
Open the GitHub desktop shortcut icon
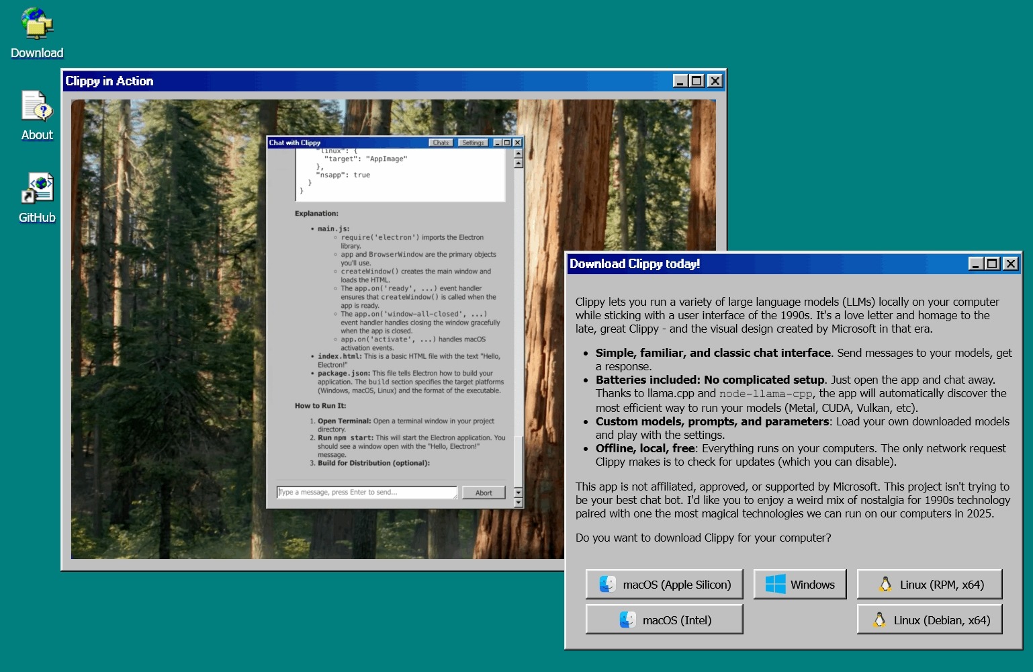[37, 198]
